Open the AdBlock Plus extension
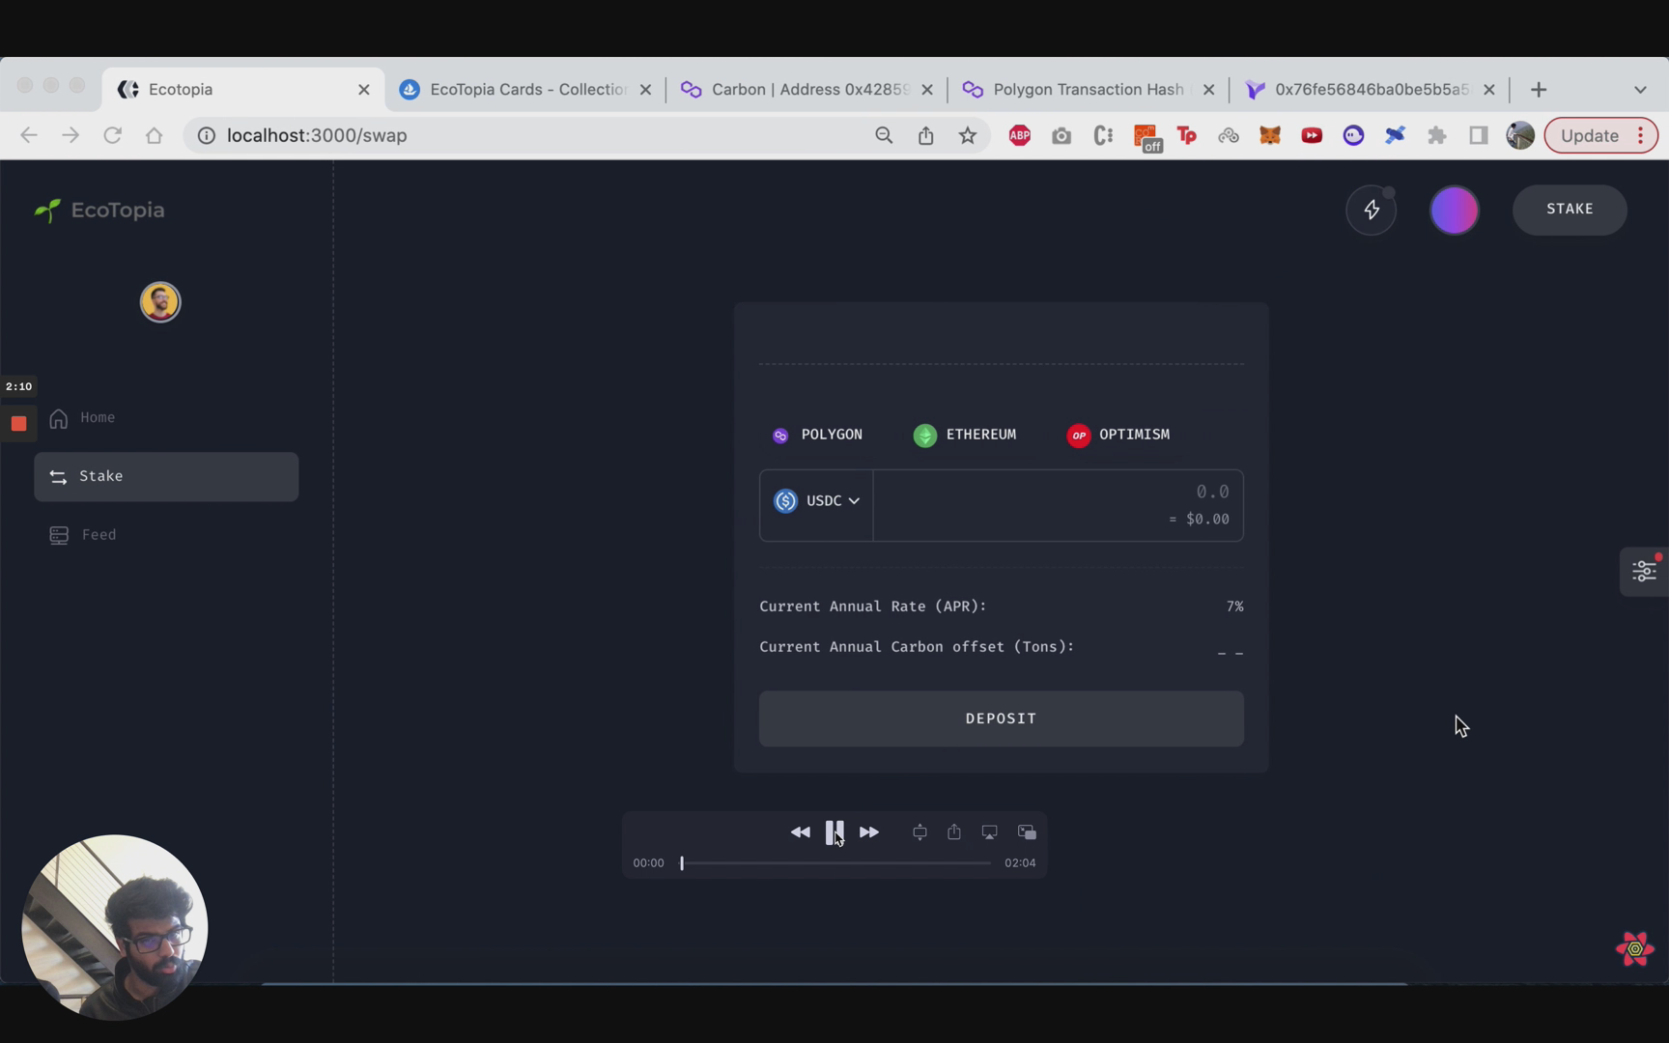 tap(1019, 136)
